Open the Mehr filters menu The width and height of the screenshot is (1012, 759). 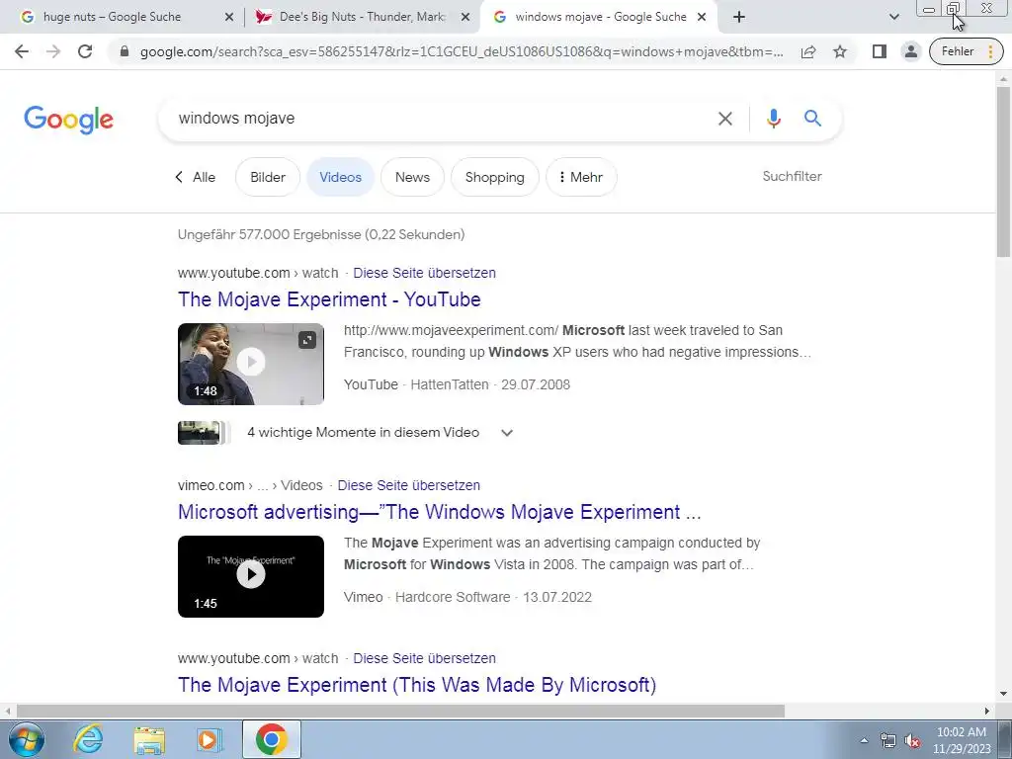pyautogui.click(x=581, y=177)
